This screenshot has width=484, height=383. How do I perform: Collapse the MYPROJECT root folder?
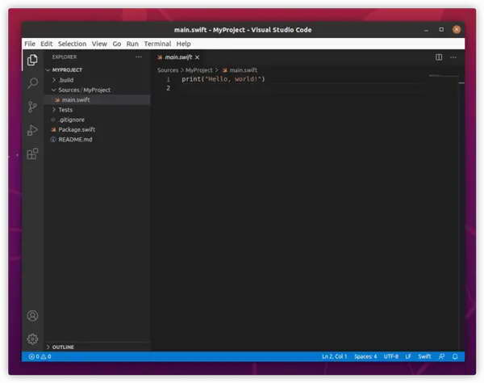click(x=48, y=70)
